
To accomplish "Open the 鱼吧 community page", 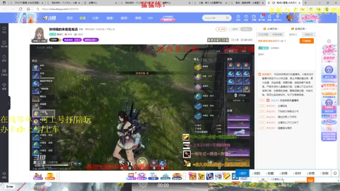I will (x=138, y=18).
